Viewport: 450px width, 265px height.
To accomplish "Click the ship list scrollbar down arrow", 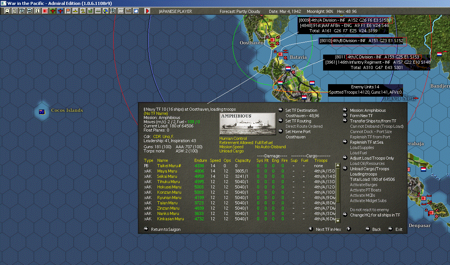I will (x=338, y=221).
